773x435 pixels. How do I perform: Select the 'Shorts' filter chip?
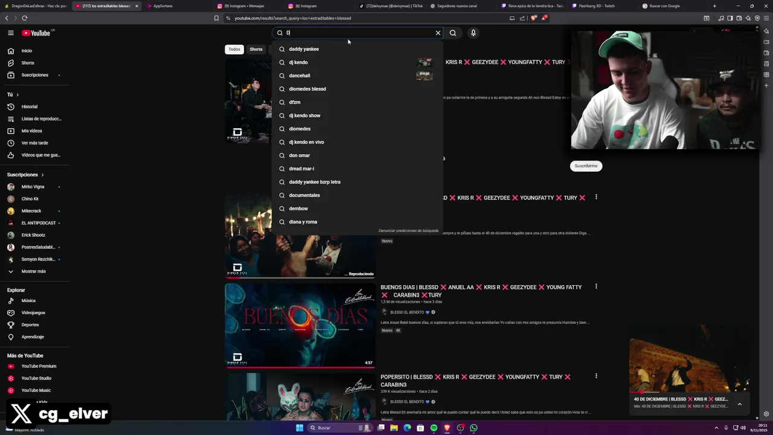[x=256, y=49]
